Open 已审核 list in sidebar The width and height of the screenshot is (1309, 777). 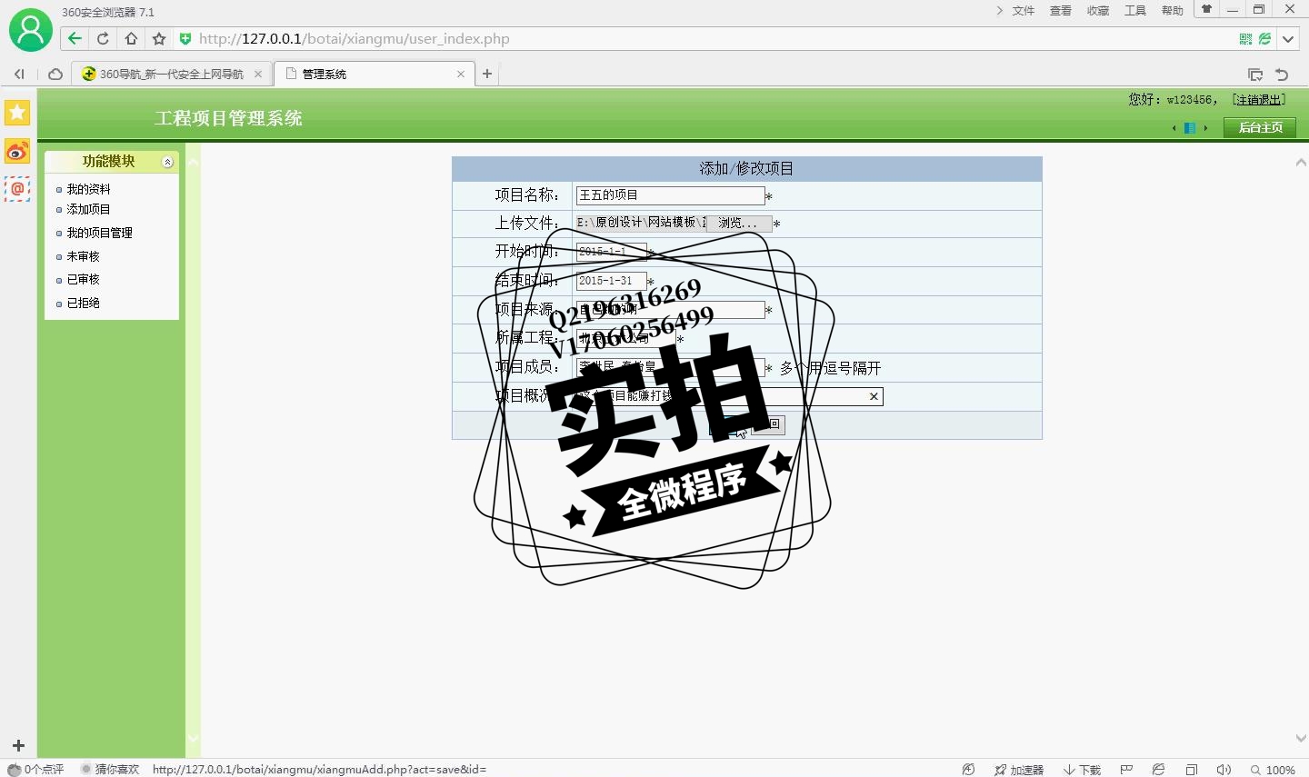pos(83,279)
